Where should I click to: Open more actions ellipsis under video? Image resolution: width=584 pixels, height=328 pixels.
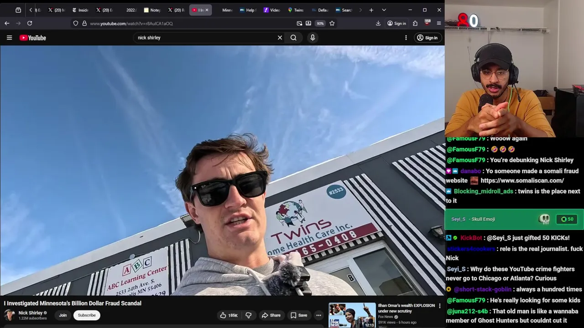click(x=318, y=315)
